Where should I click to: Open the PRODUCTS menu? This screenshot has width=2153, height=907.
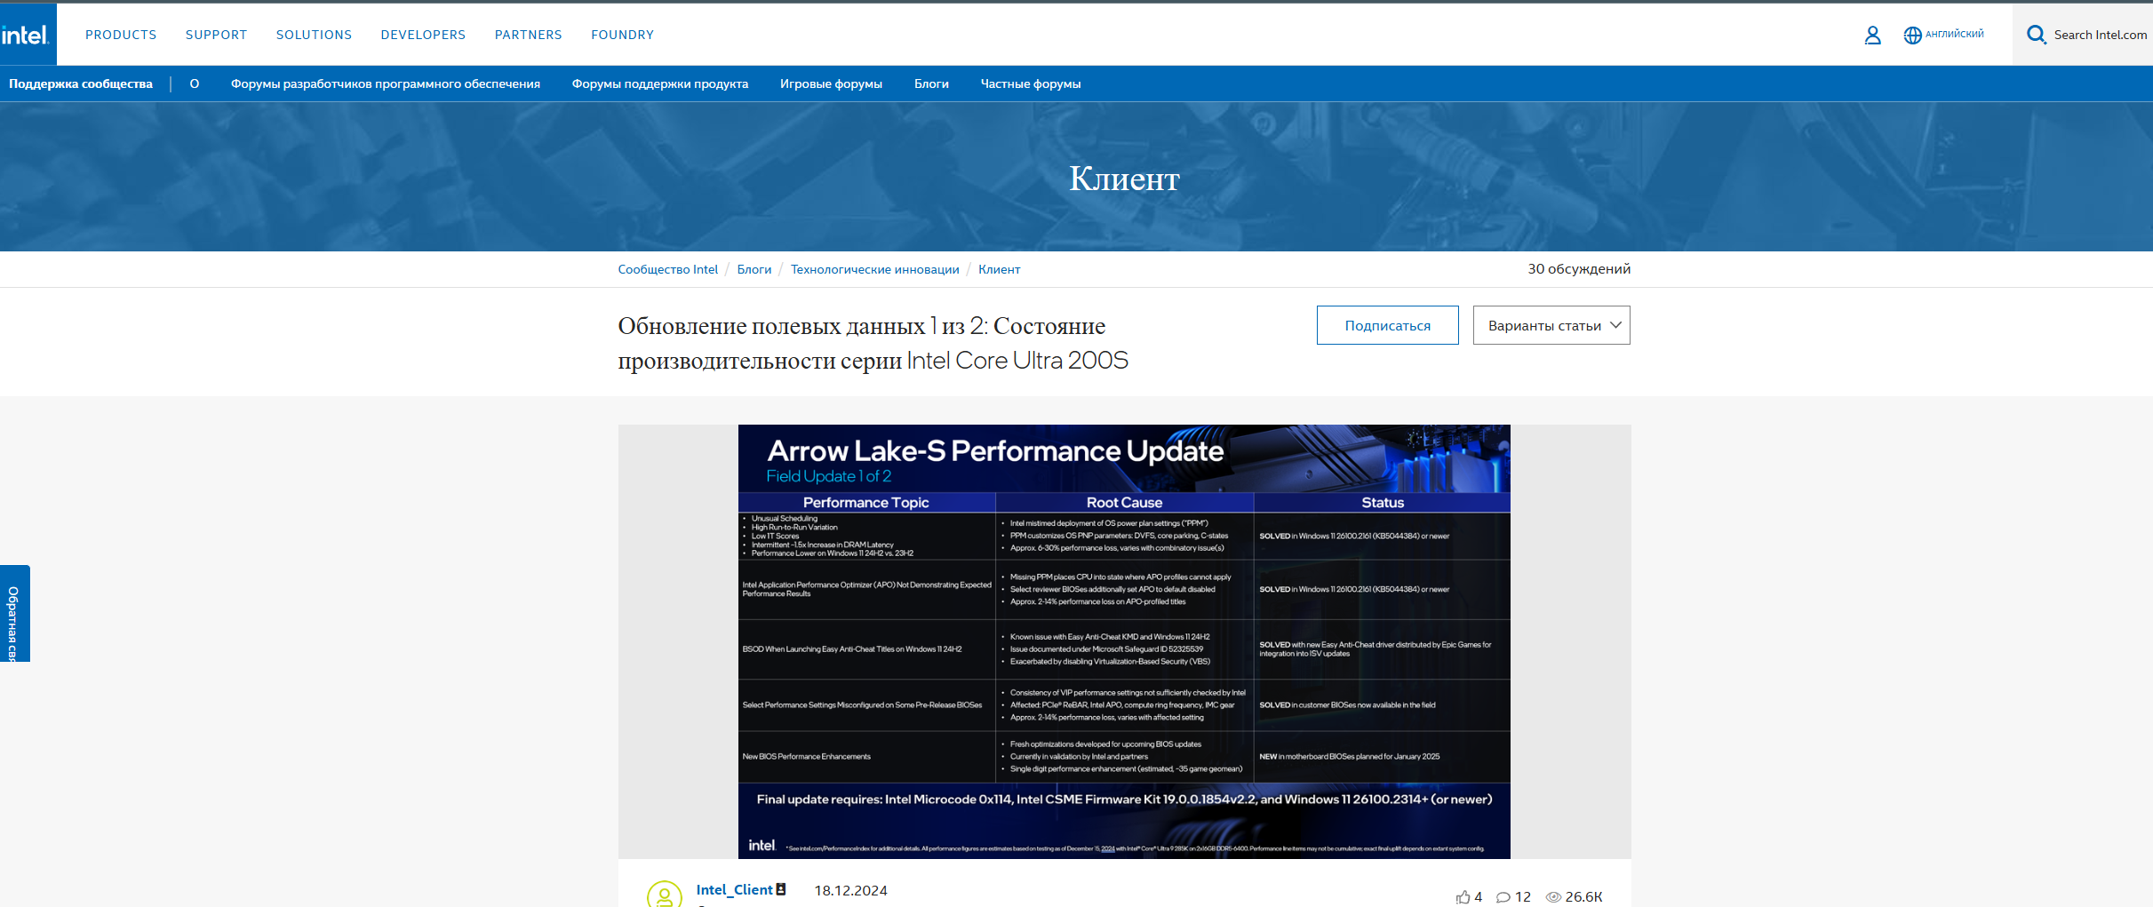[x=121, y=35]
